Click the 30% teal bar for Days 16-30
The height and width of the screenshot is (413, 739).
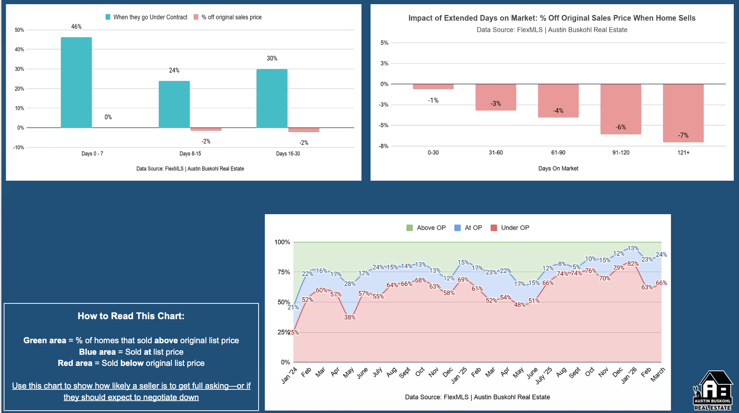tap(272, 98)
